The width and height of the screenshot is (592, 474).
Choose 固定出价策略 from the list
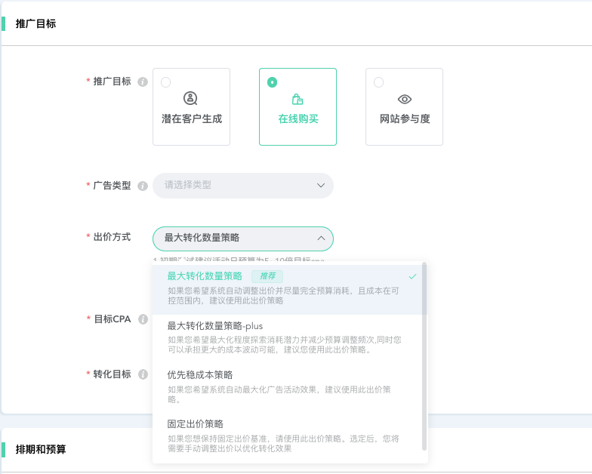coord(195,424)
